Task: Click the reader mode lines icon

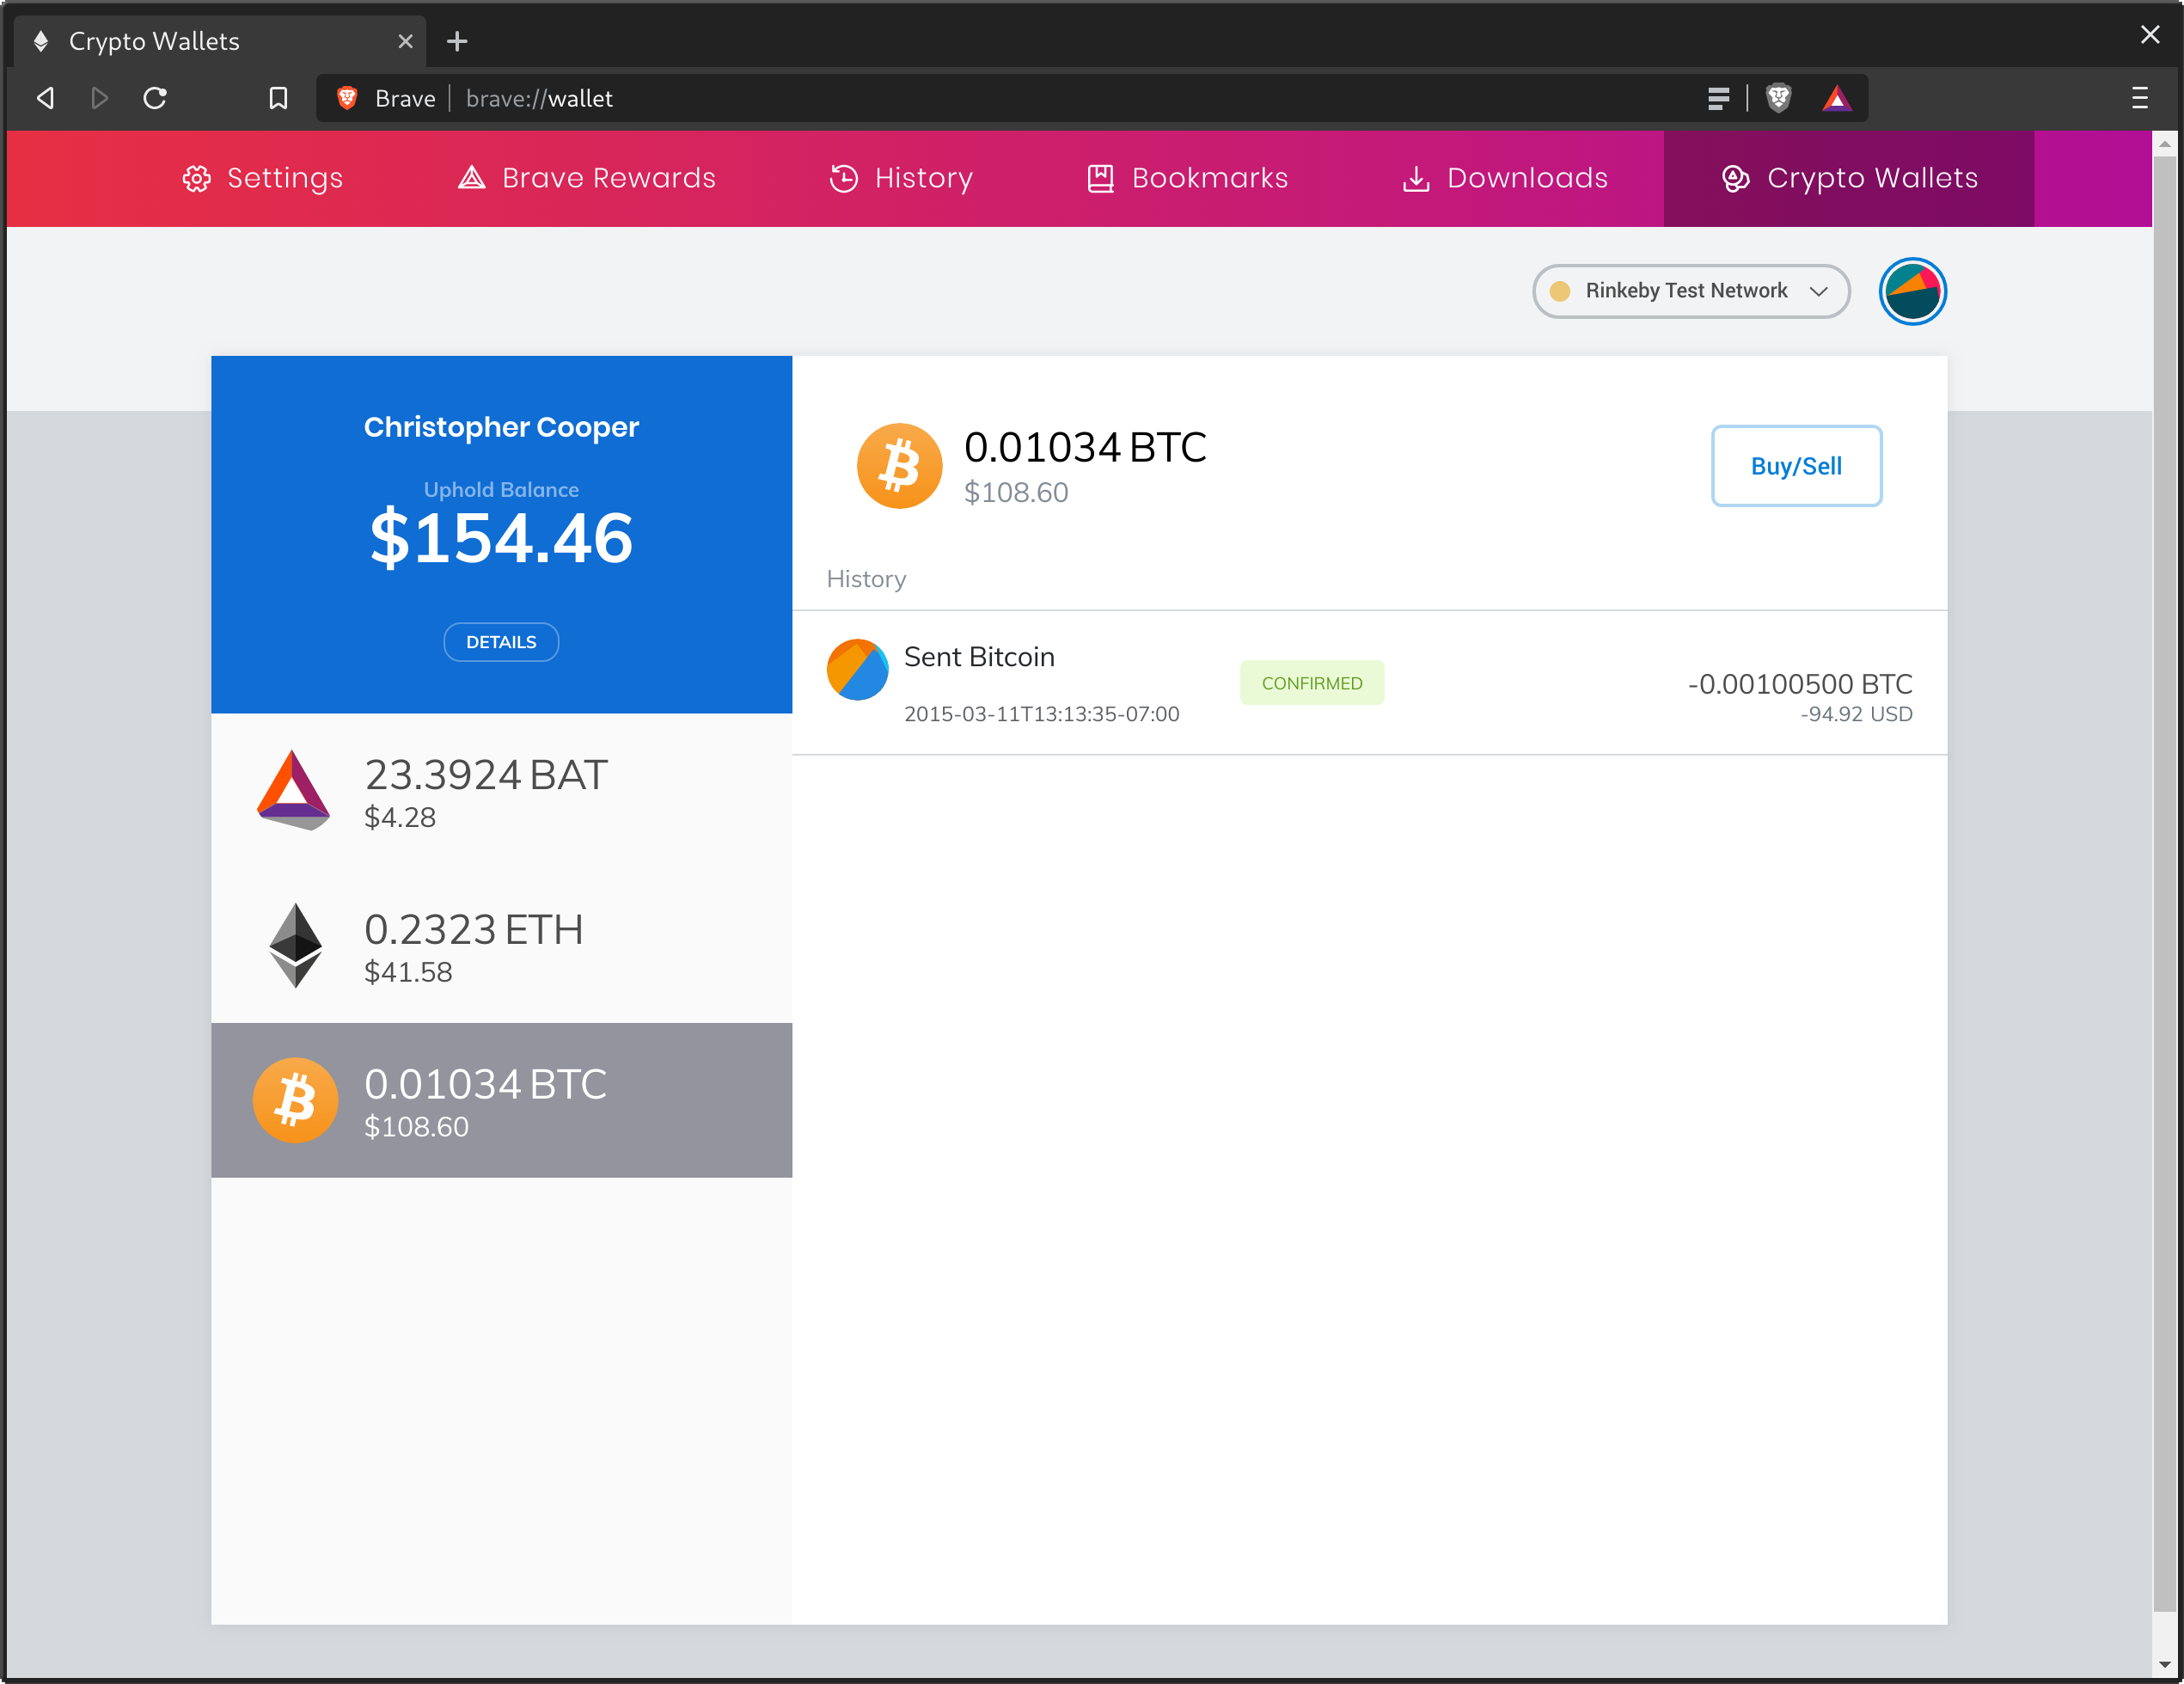Action: [x=1718, y=98]
